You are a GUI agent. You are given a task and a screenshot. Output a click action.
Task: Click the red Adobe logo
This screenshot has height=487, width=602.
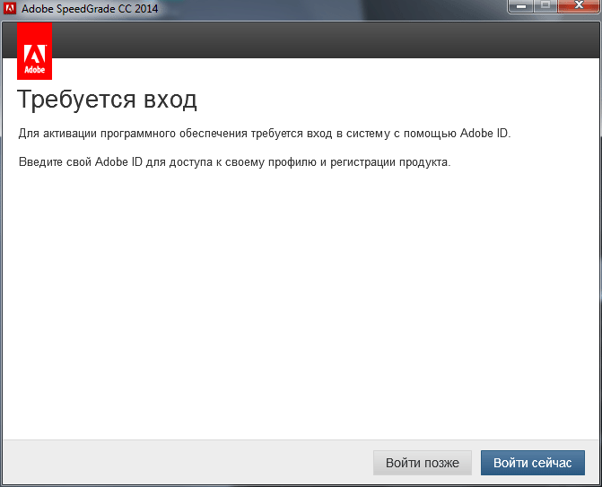pos(35,51)
